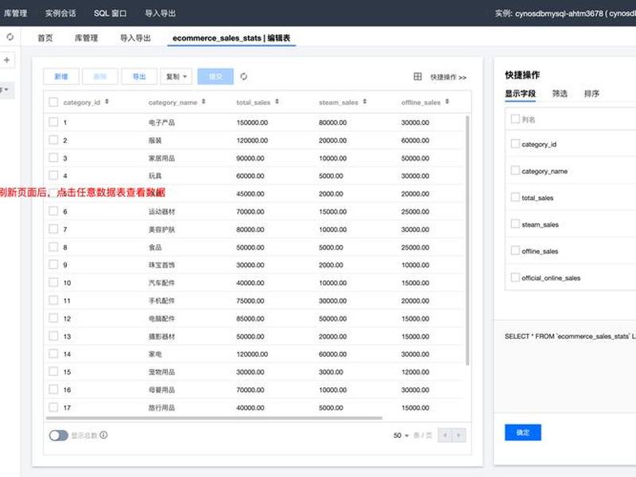Click the SELECT * FROM SQL statement text
Image resolution: width=636 pixels, height=477 pixels.
point(570,336)
